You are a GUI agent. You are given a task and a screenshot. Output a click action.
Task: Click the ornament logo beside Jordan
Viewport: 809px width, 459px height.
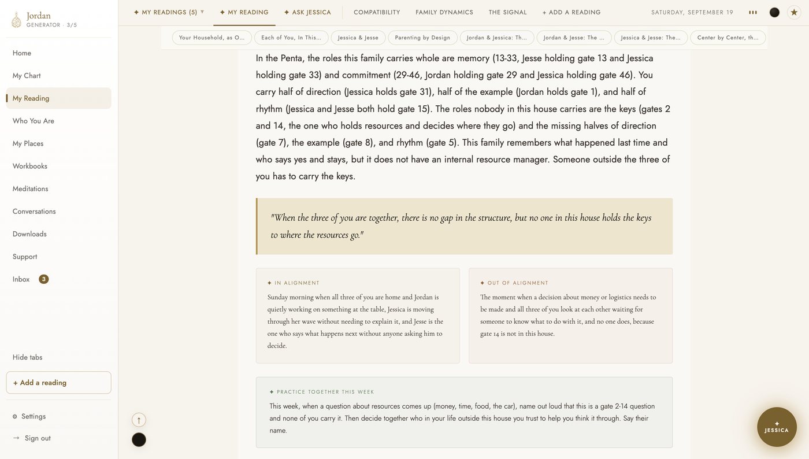[x=16, y=20]
